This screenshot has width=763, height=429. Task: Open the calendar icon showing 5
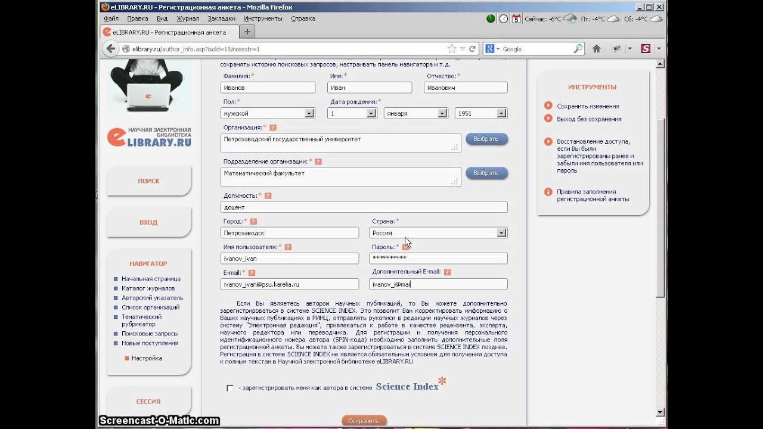pos(516,18)
